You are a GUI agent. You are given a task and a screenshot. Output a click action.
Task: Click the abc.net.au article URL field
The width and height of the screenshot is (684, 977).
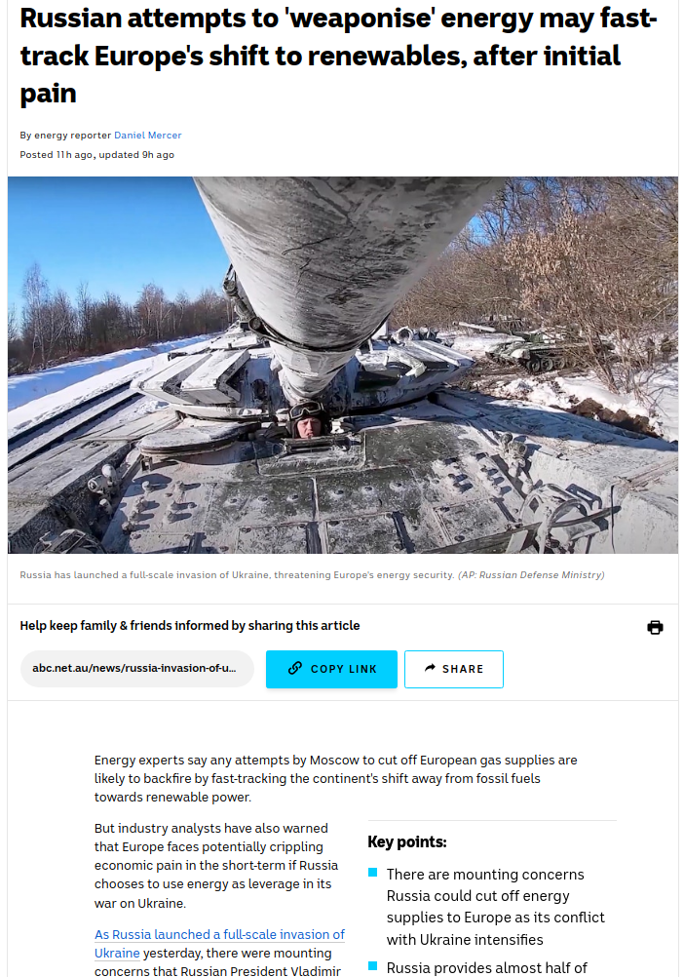pyautogui.click(x=137, y=669)
